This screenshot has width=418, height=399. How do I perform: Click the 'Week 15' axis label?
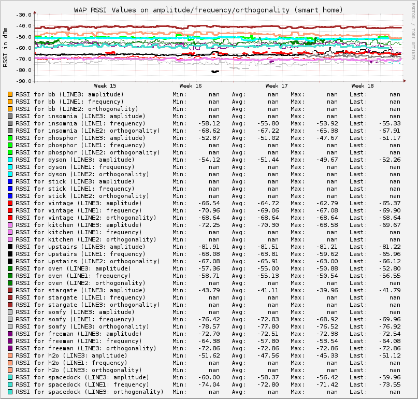click(x=105, y=86)
